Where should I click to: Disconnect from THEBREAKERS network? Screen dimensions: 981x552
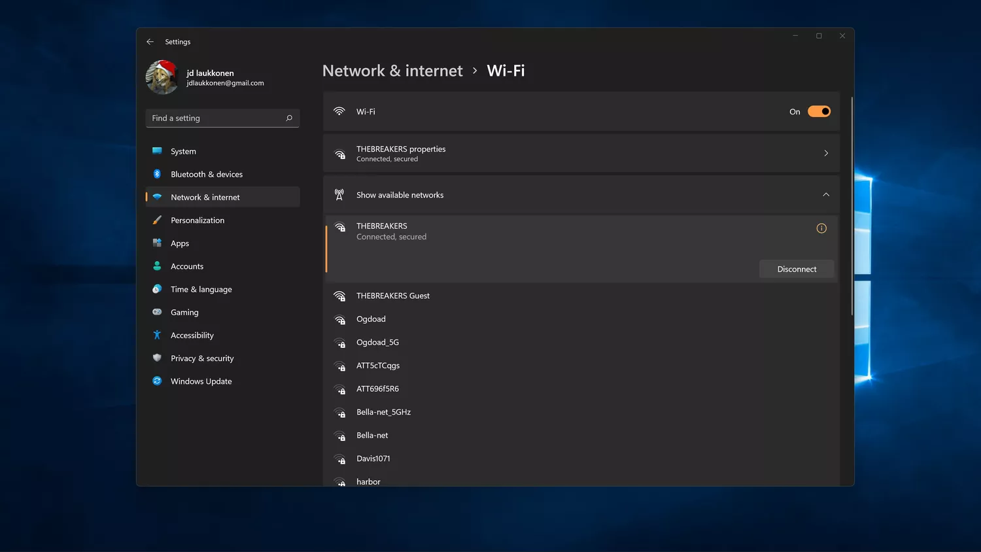797,269
